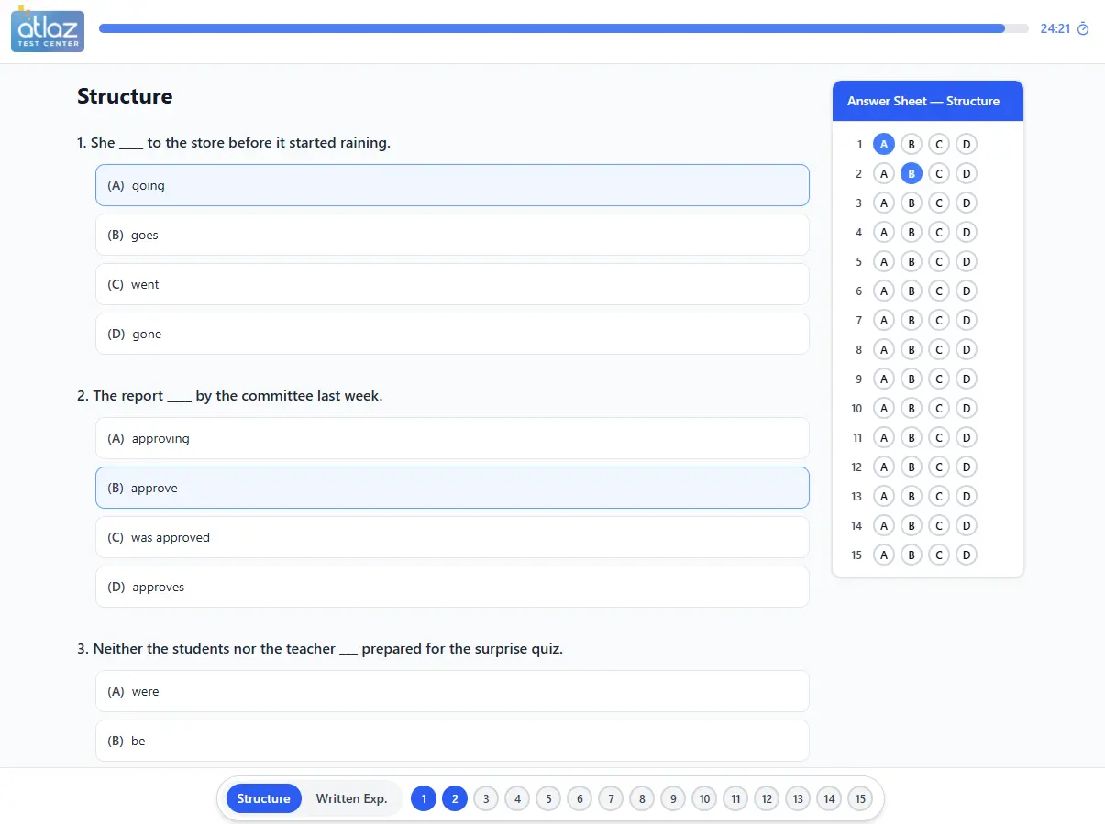The height and width of the screenshot is (824, 1105).
Task: Select bubble A for question 15 on sheet
Action: 884,555
